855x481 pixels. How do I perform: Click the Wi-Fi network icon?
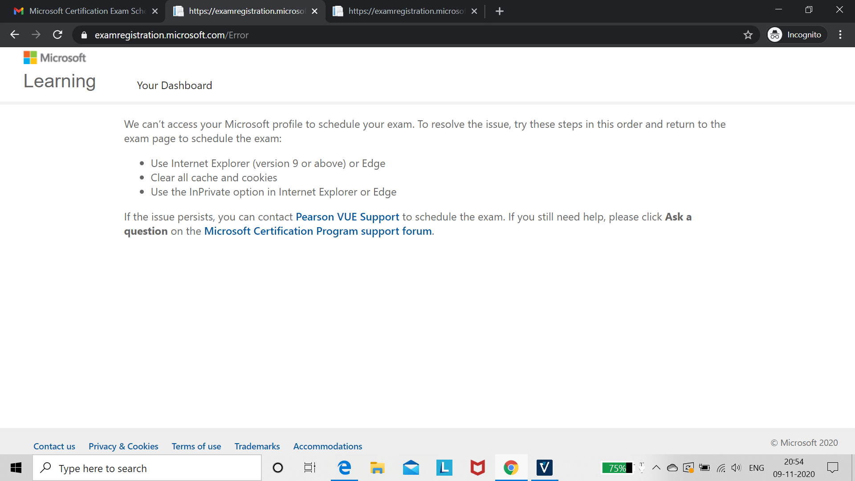click(721, 468)
